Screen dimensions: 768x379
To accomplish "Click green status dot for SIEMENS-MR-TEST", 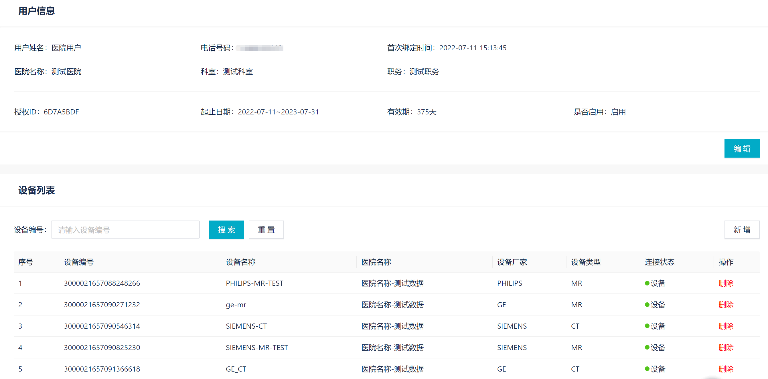I will [x=647, y=348].
